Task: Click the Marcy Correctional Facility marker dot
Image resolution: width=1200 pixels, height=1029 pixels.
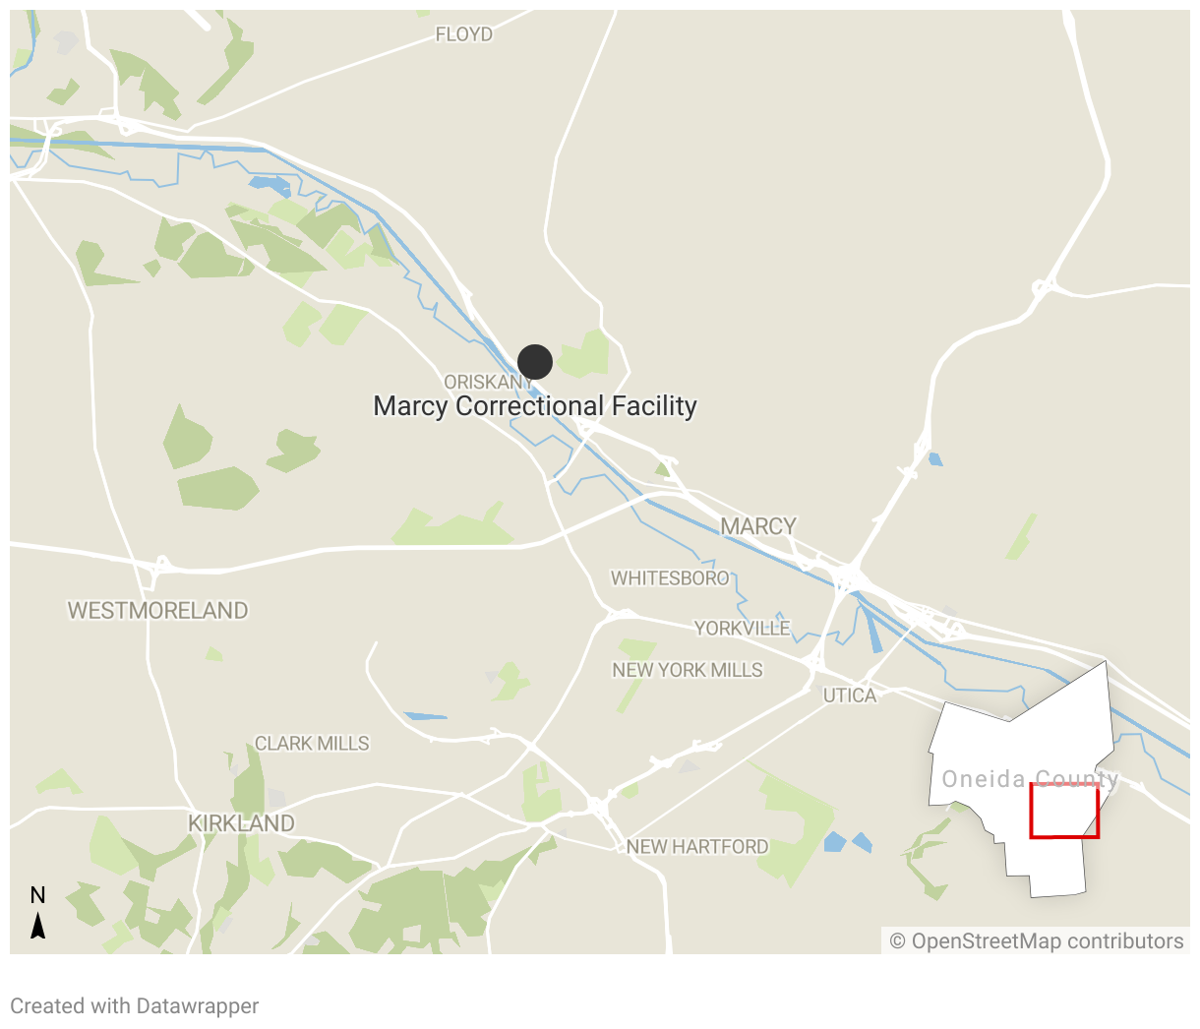Action: (x=535, y=362)
